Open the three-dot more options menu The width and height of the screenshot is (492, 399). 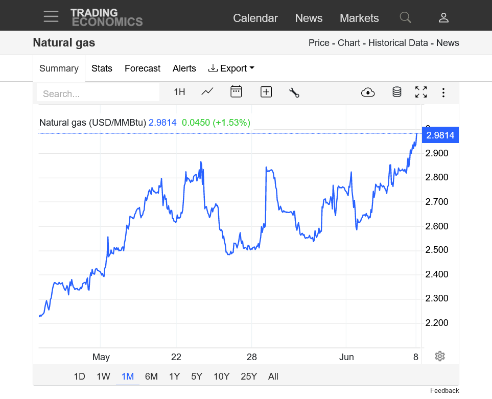coord(443,92)
